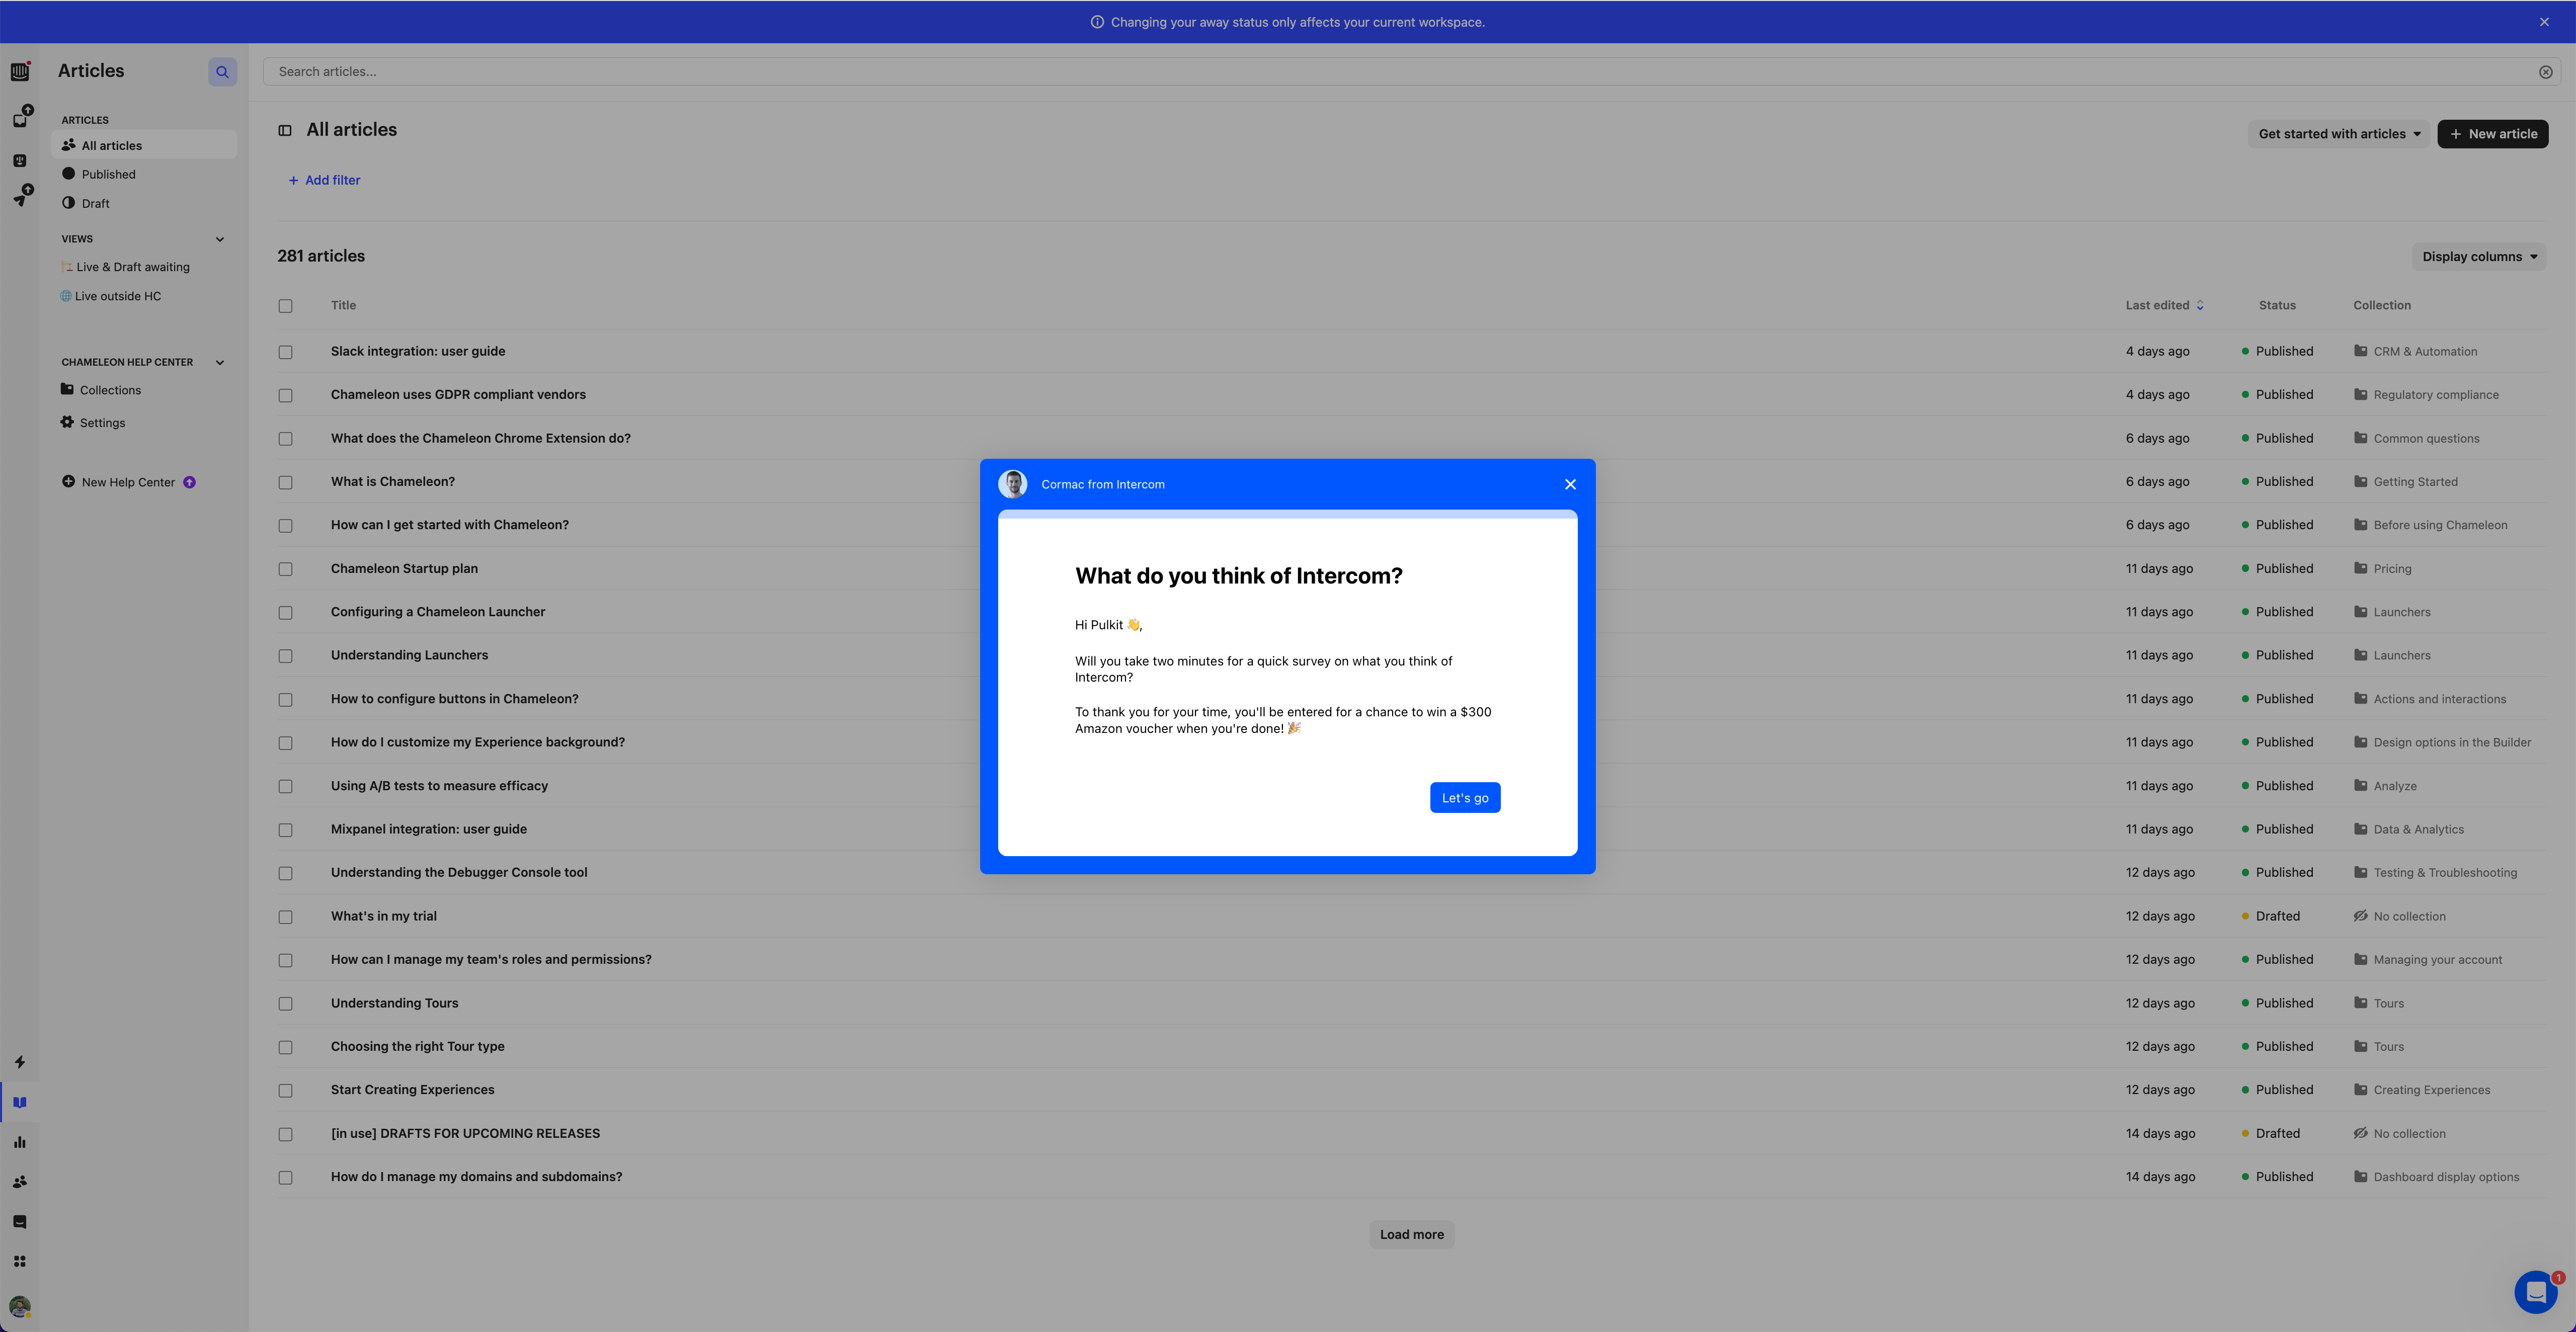
Task: Open Start Creating Experiences article
Action: point(412,1090)
